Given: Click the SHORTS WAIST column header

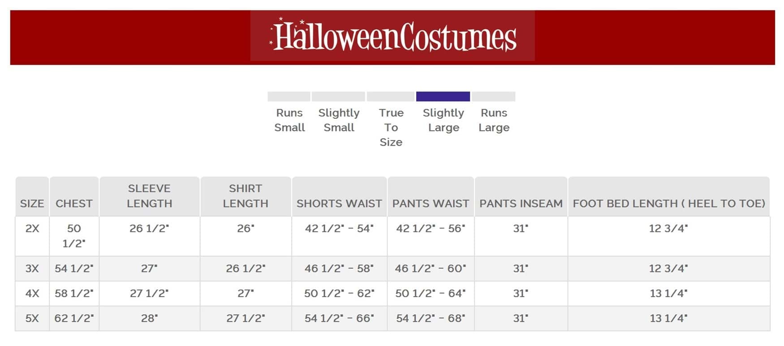Looking at the screenshot, I should tap(339, 203).
